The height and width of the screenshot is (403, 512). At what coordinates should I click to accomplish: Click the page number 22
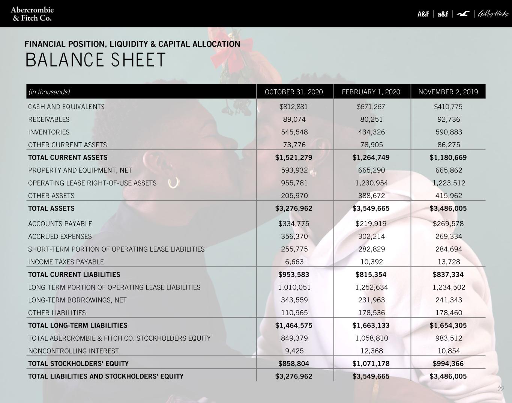coord(501,389)
